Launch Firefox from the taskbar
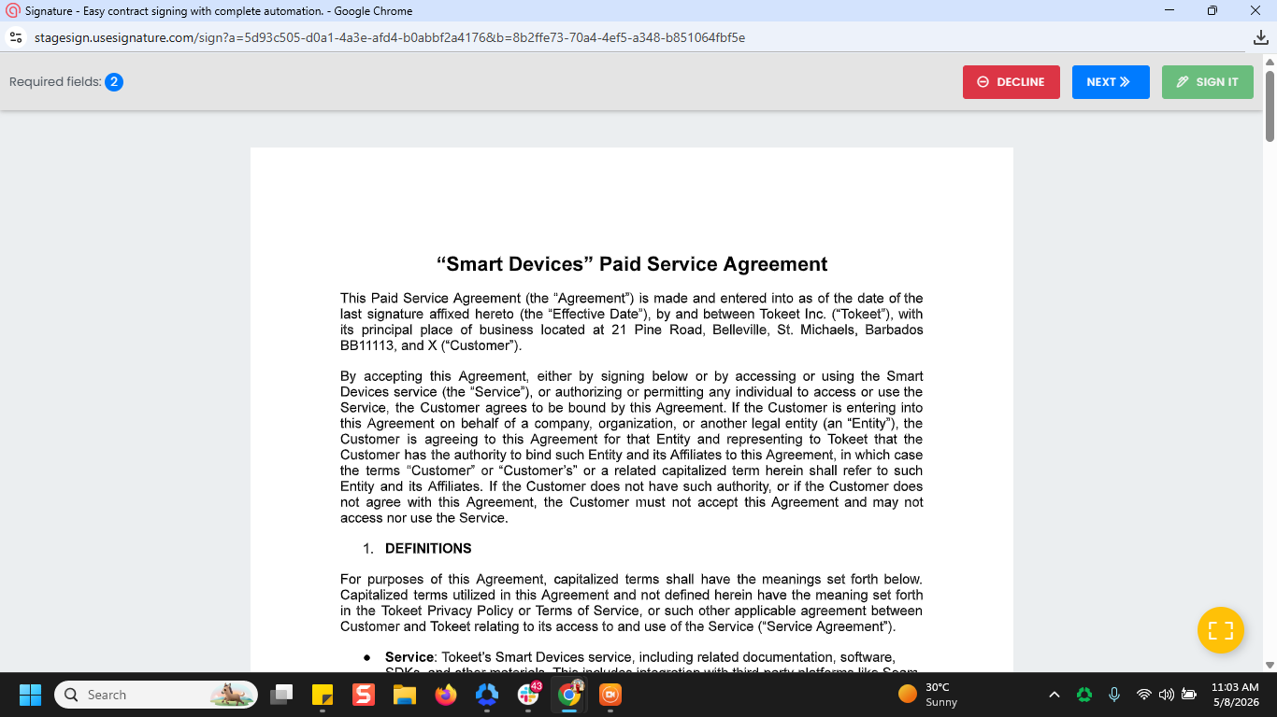Image resolution: width=1277 pixels, height=717 pixels. [x=445, y=695]
